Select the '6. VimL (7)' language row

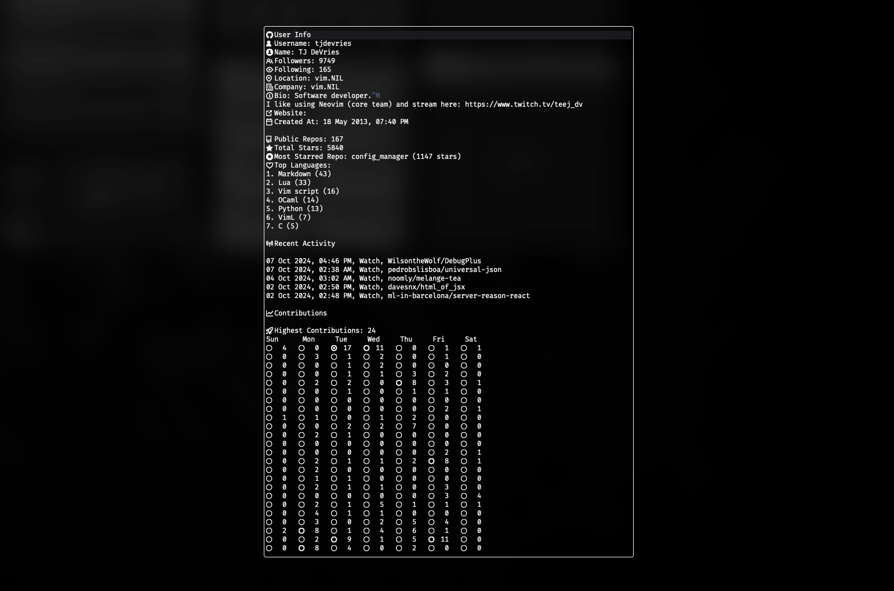288,217
